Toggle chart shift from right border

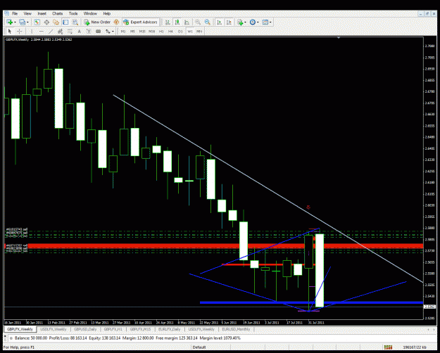pyautogui.click(x=229, y=22)
